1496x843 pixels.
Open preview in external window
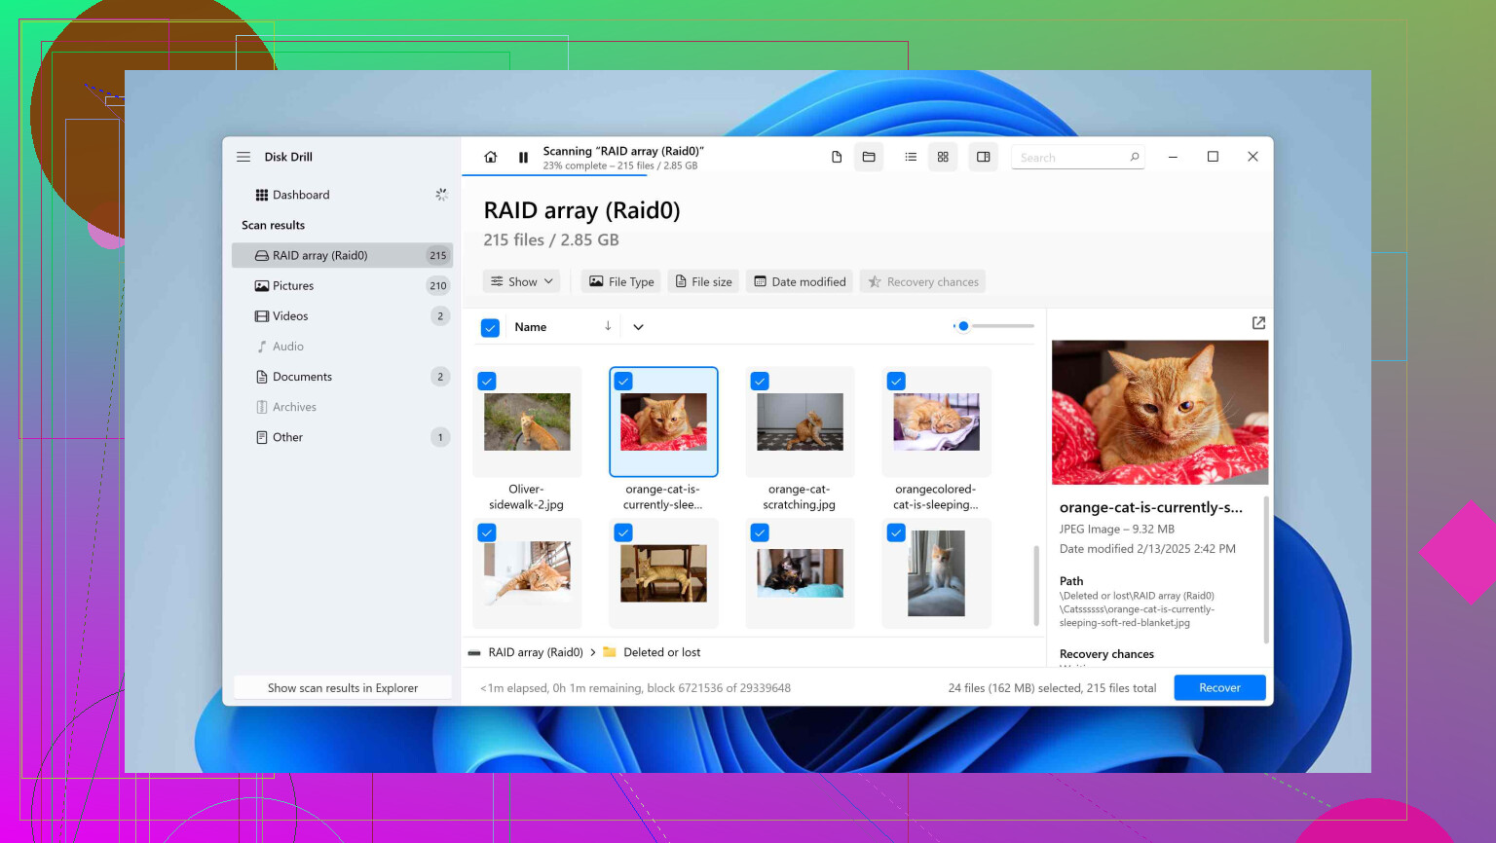coord(1258,323)
